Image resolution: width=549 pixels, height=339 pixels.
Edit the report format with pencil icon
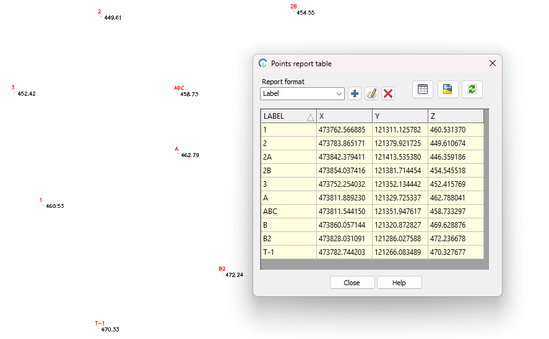(371, 93)
